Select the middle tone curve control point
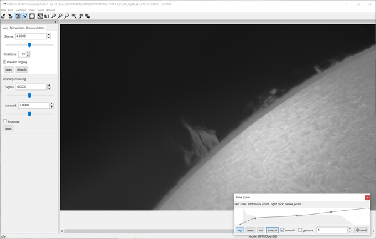The height and width of the screenshot is (239, 376). point(297,216)
